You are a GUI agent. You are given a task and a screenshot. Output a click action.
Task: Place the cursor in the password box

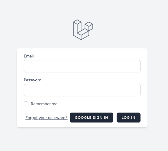82,90
